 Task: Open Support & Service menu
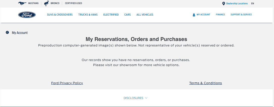pos(241,15)
